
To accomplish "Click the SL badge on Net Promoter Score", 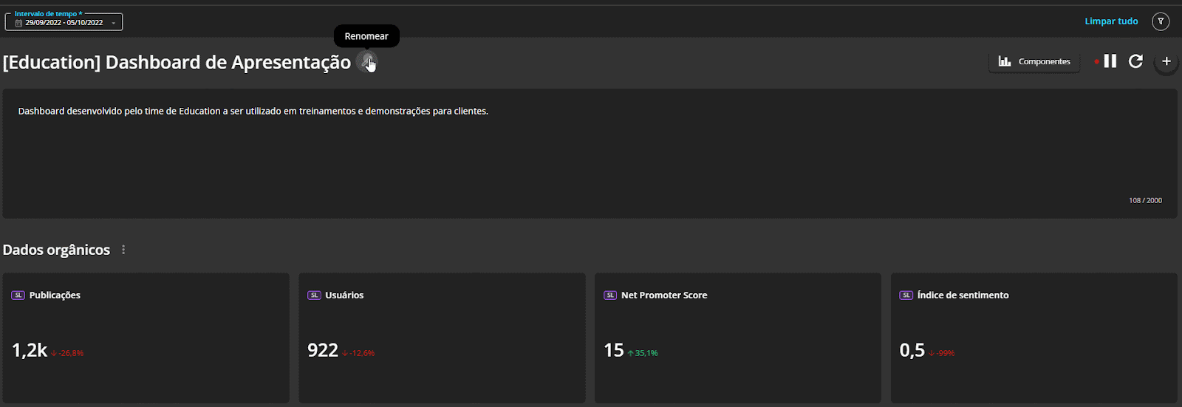I will tap(610, 295).
